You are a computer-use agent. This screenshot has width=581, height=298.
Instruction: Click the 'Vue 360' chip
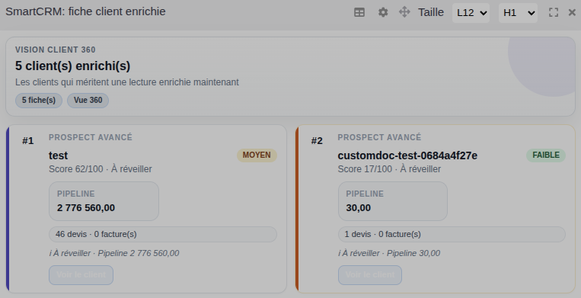pos(88,101)
